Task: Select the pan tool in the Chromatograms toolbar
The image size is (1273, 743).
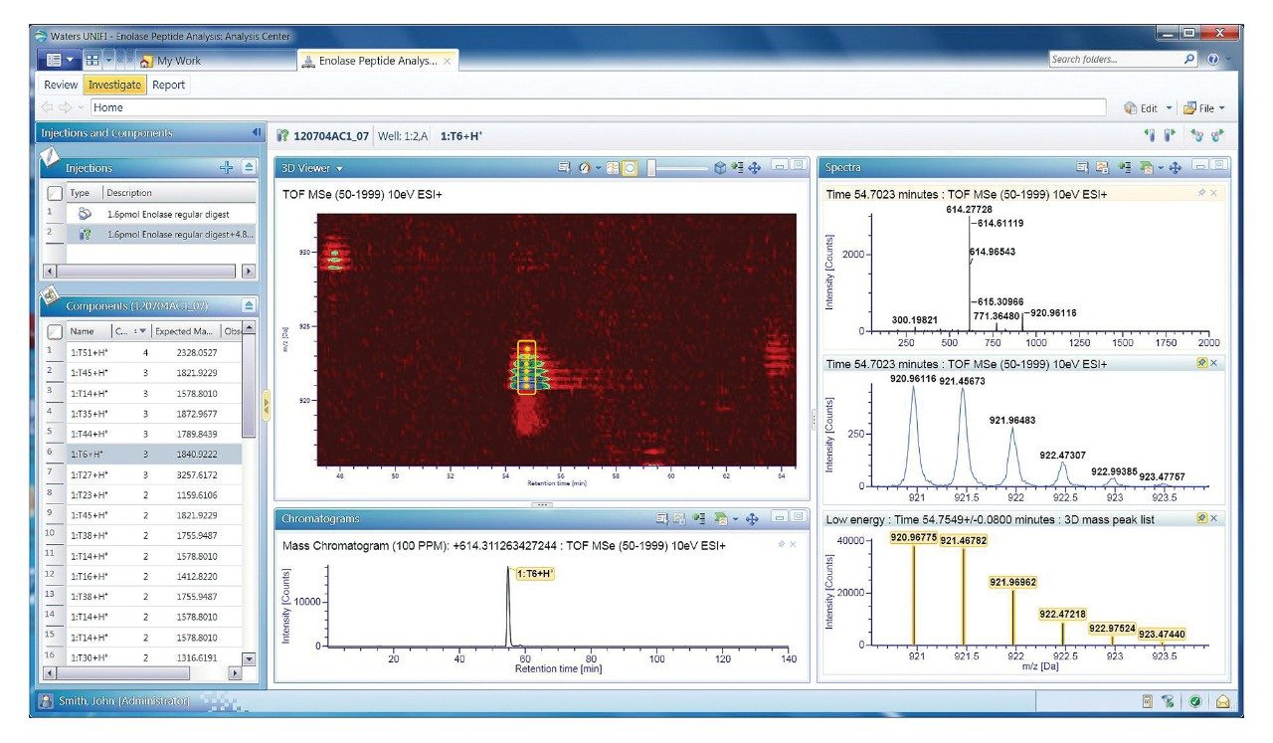Action: click(x=752, y=518)
